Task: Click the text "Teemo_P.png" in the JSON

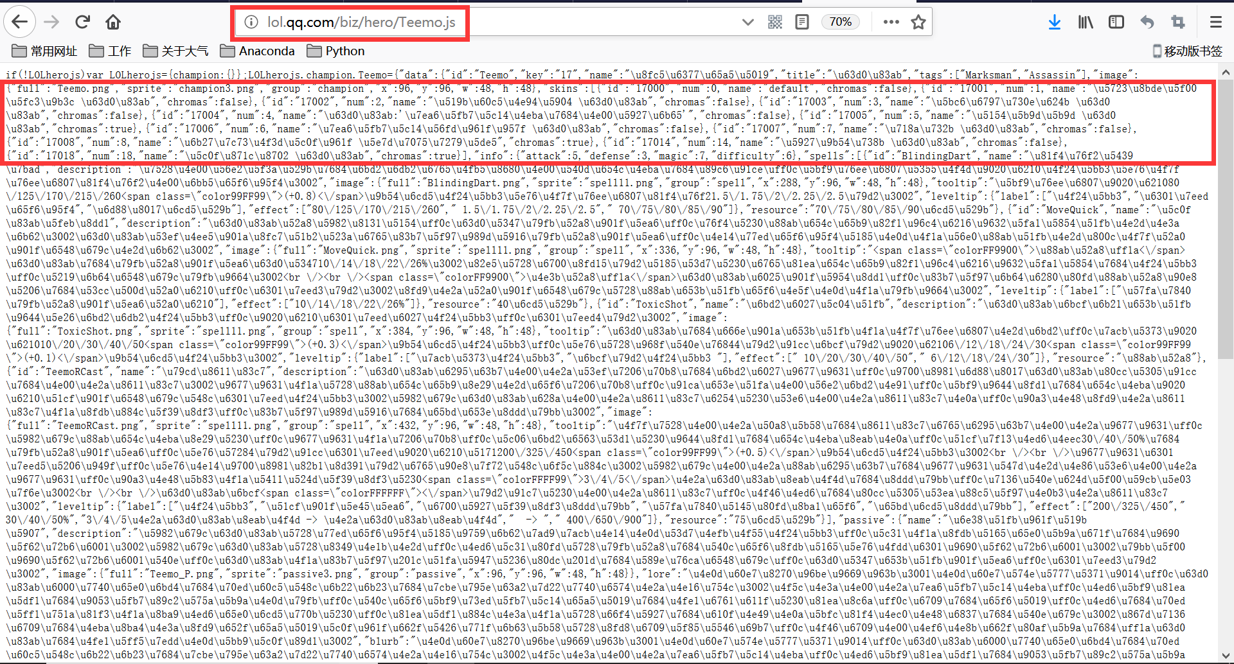Action: pos(182,574)
